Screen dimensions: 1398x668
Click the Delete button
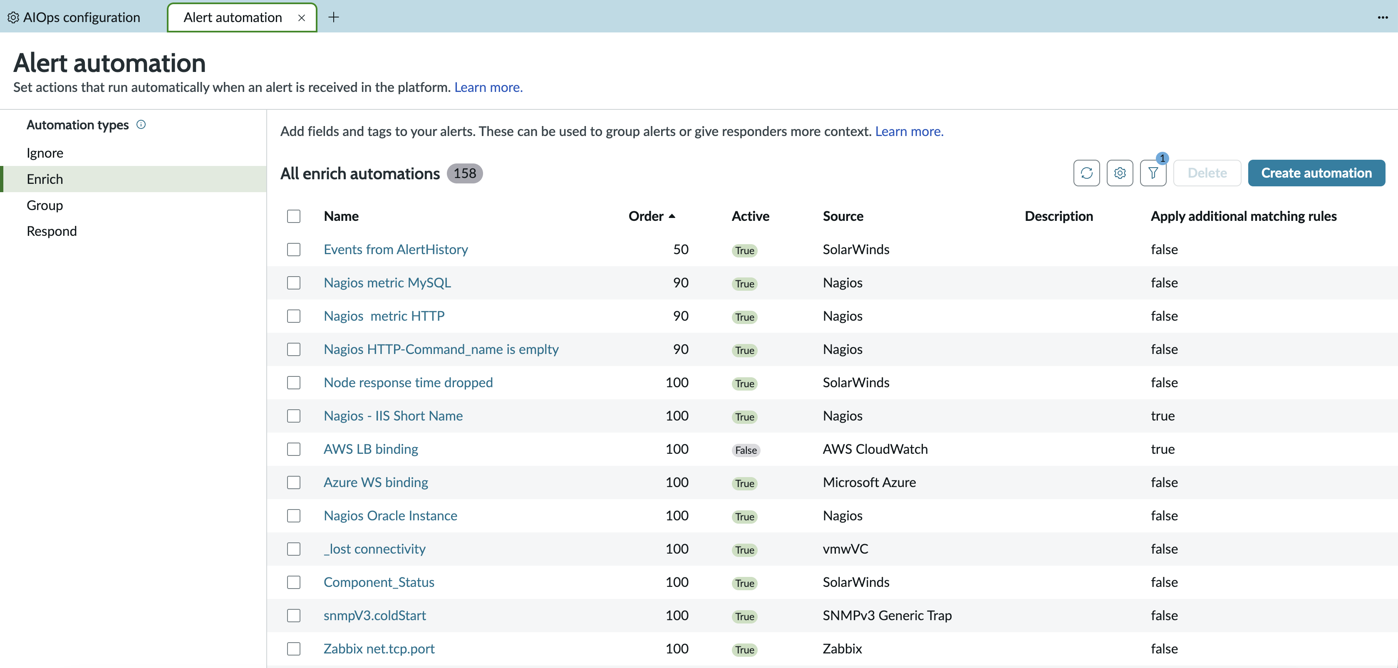[x=1207, y=173]
